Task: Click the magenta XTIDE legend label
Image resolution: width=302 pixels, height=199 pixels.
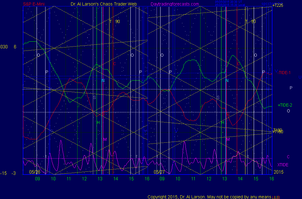Action: click(283, 165)
